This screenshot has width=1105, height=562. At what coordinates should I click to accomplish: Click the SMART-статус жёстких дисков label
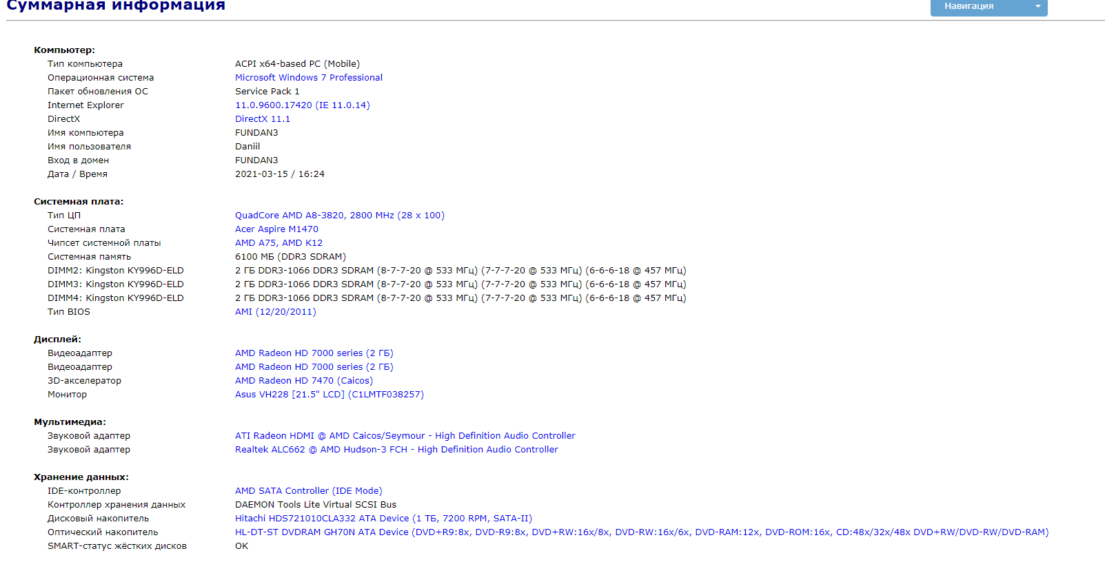tap(117, 546)
